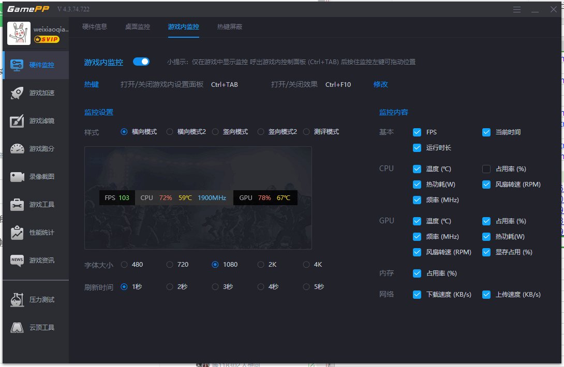This screenshot has width=564, height=367.
Task: Click 修改 to change hotkeys
Action: pyautogui.click(x=380, y=84)
